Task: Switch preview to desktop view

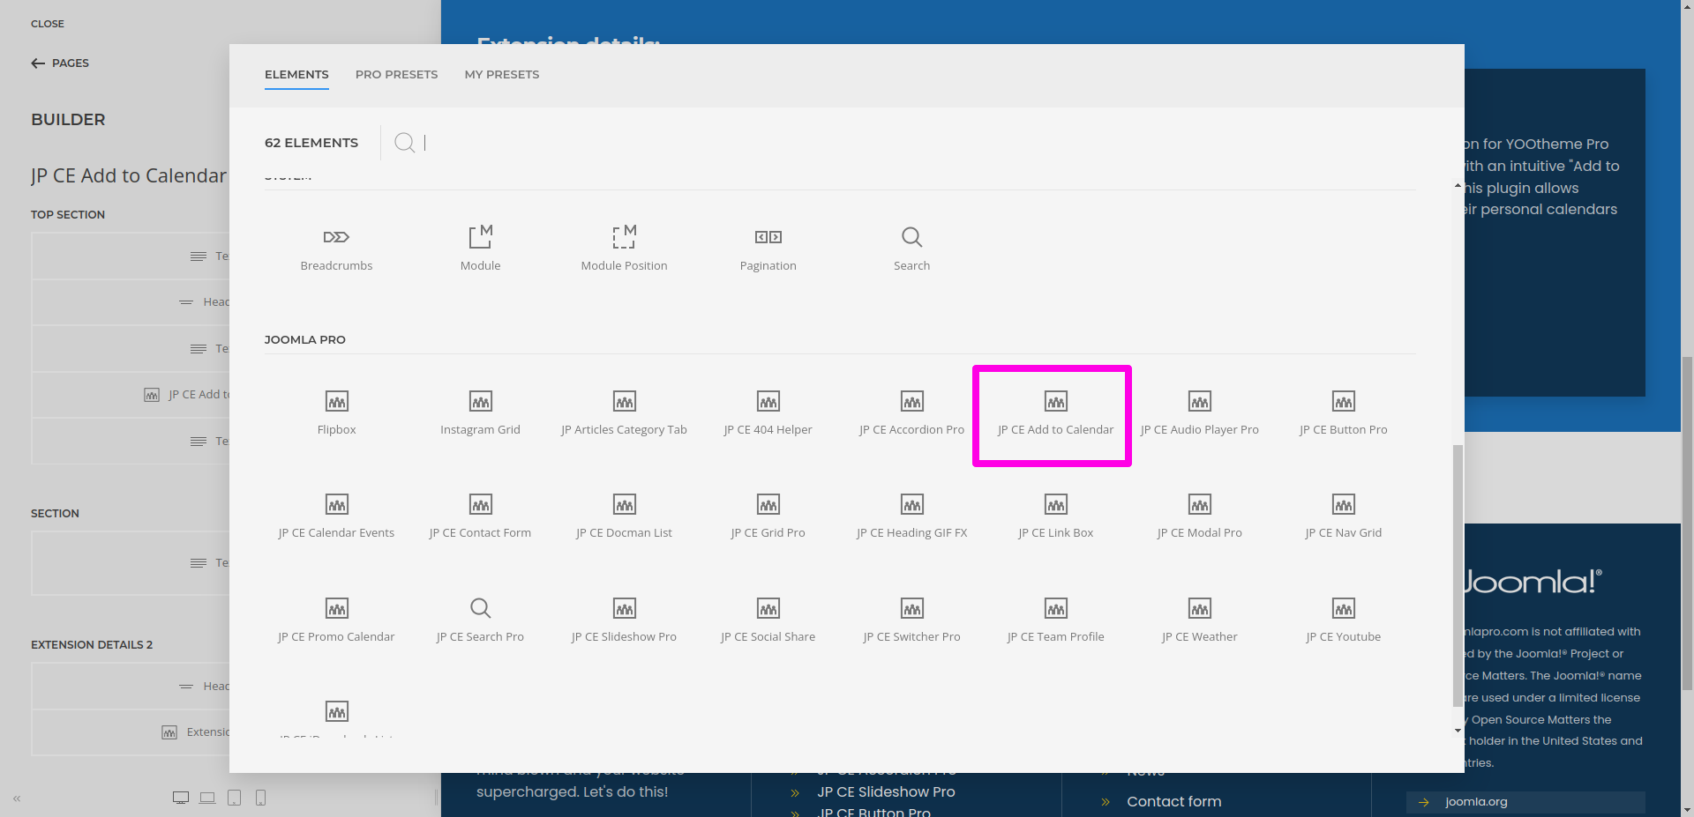Action: click(x=181, y=798)
